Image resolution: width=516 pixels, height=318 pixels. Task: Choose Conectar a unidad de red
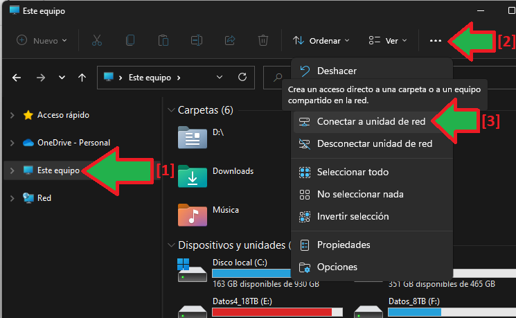[372, 121]
